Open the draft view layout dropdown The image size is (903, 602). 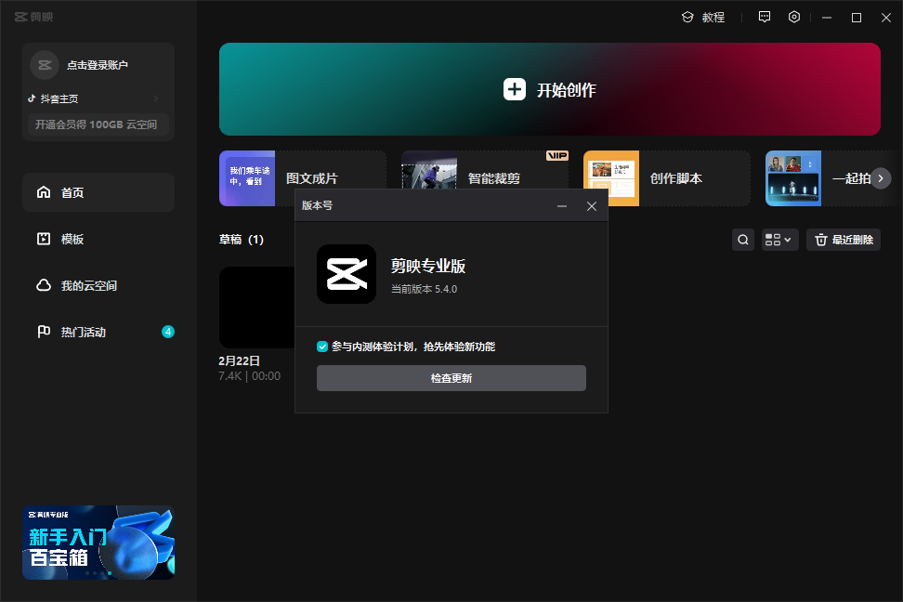[x=779, y=240]
